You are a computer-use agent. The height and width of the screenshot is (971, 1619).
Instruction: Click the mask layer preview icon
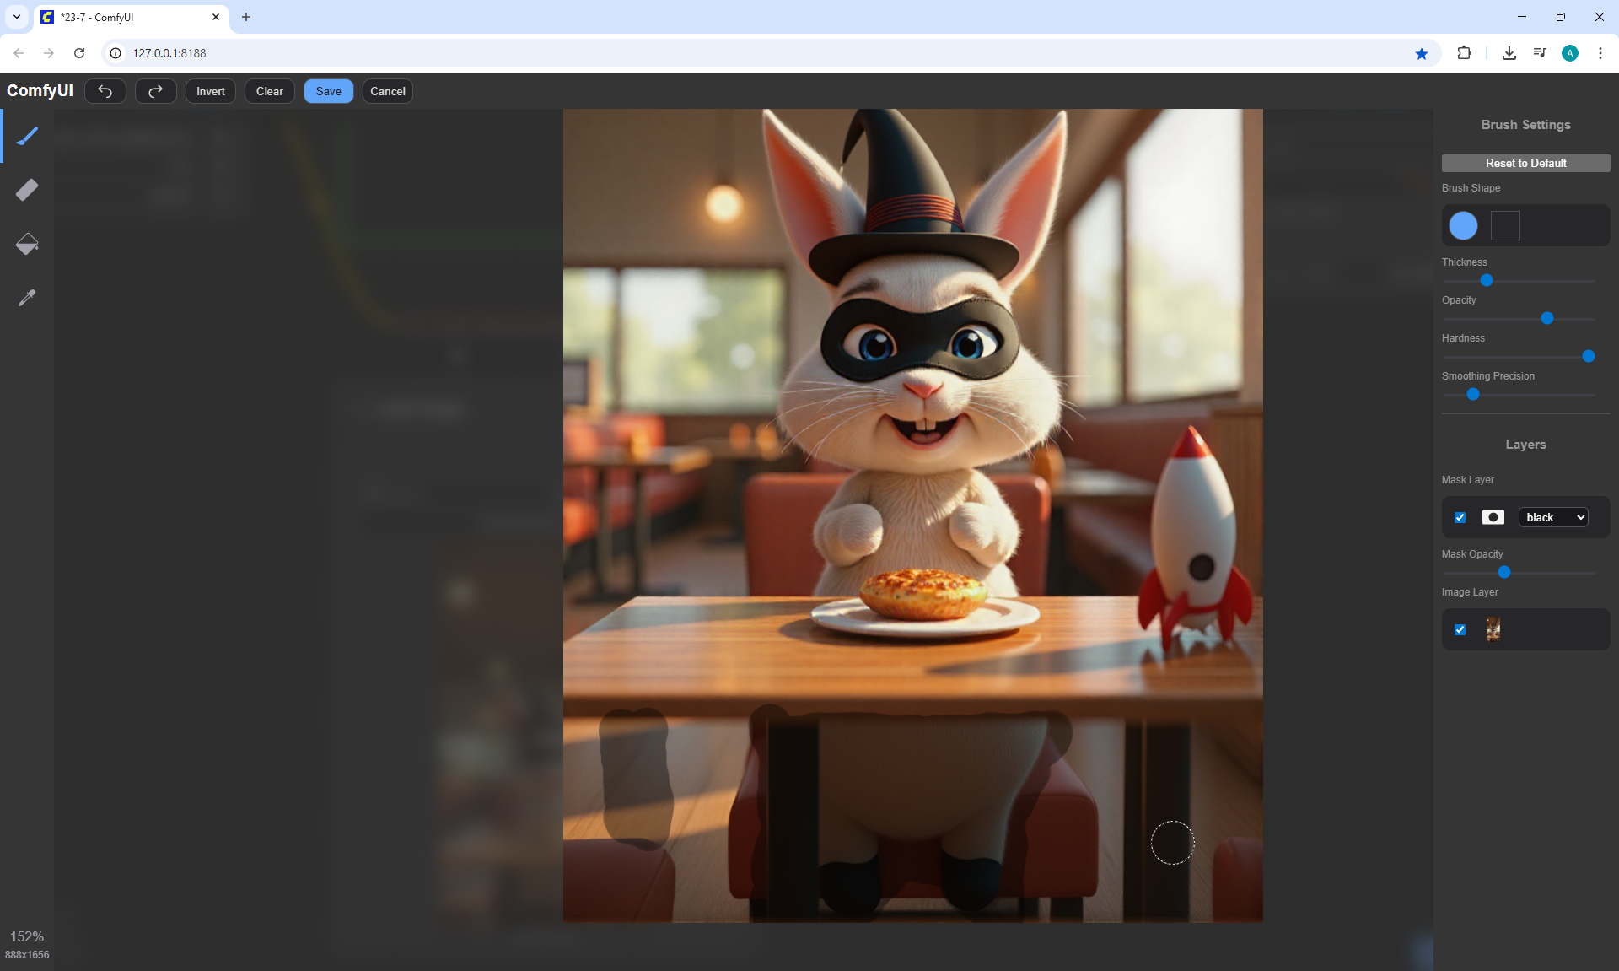click(x=1493, y=517)
